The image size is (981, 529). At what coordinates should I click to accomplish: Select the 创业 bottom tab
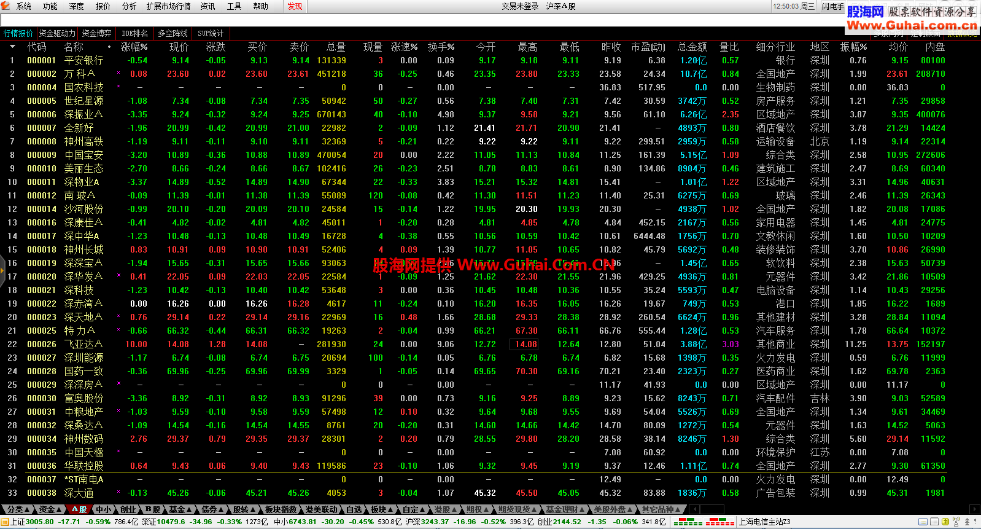128,509
